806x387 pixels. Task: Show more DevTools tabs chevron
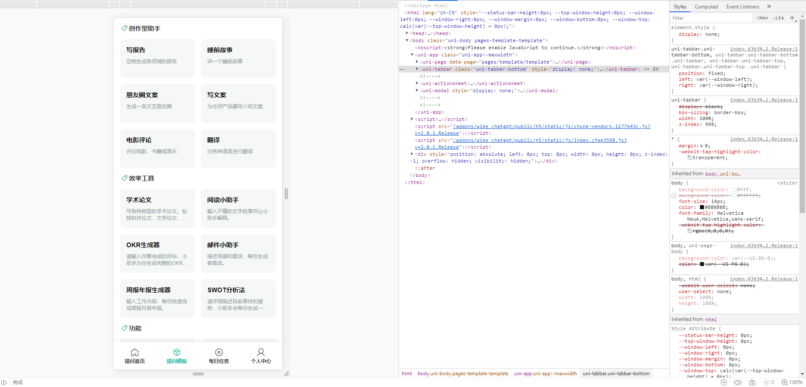769,6
